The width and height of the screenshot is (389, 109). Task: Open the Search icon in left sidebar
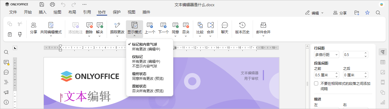[6, 52]
